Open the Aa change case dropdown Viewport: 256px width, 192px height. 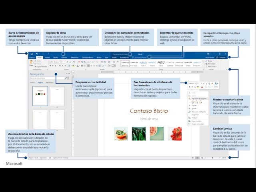pyautogui.click(x=74, y=62)
